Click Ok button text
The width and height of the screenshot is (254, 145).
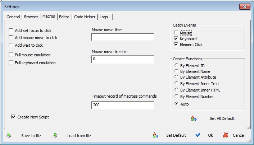tap(210, 135)
